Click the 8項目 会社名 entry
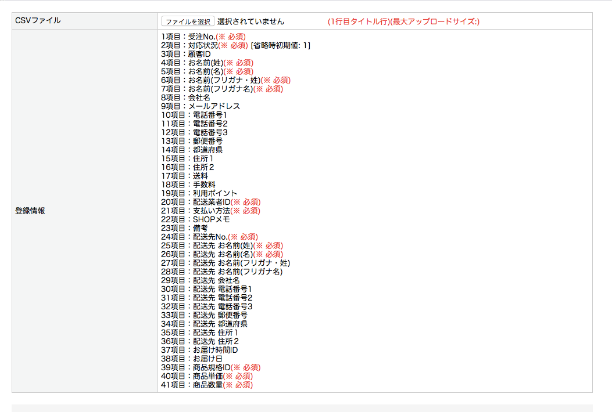Image resolution: width=612 pixels, height=412 pixels. (186, 97)
